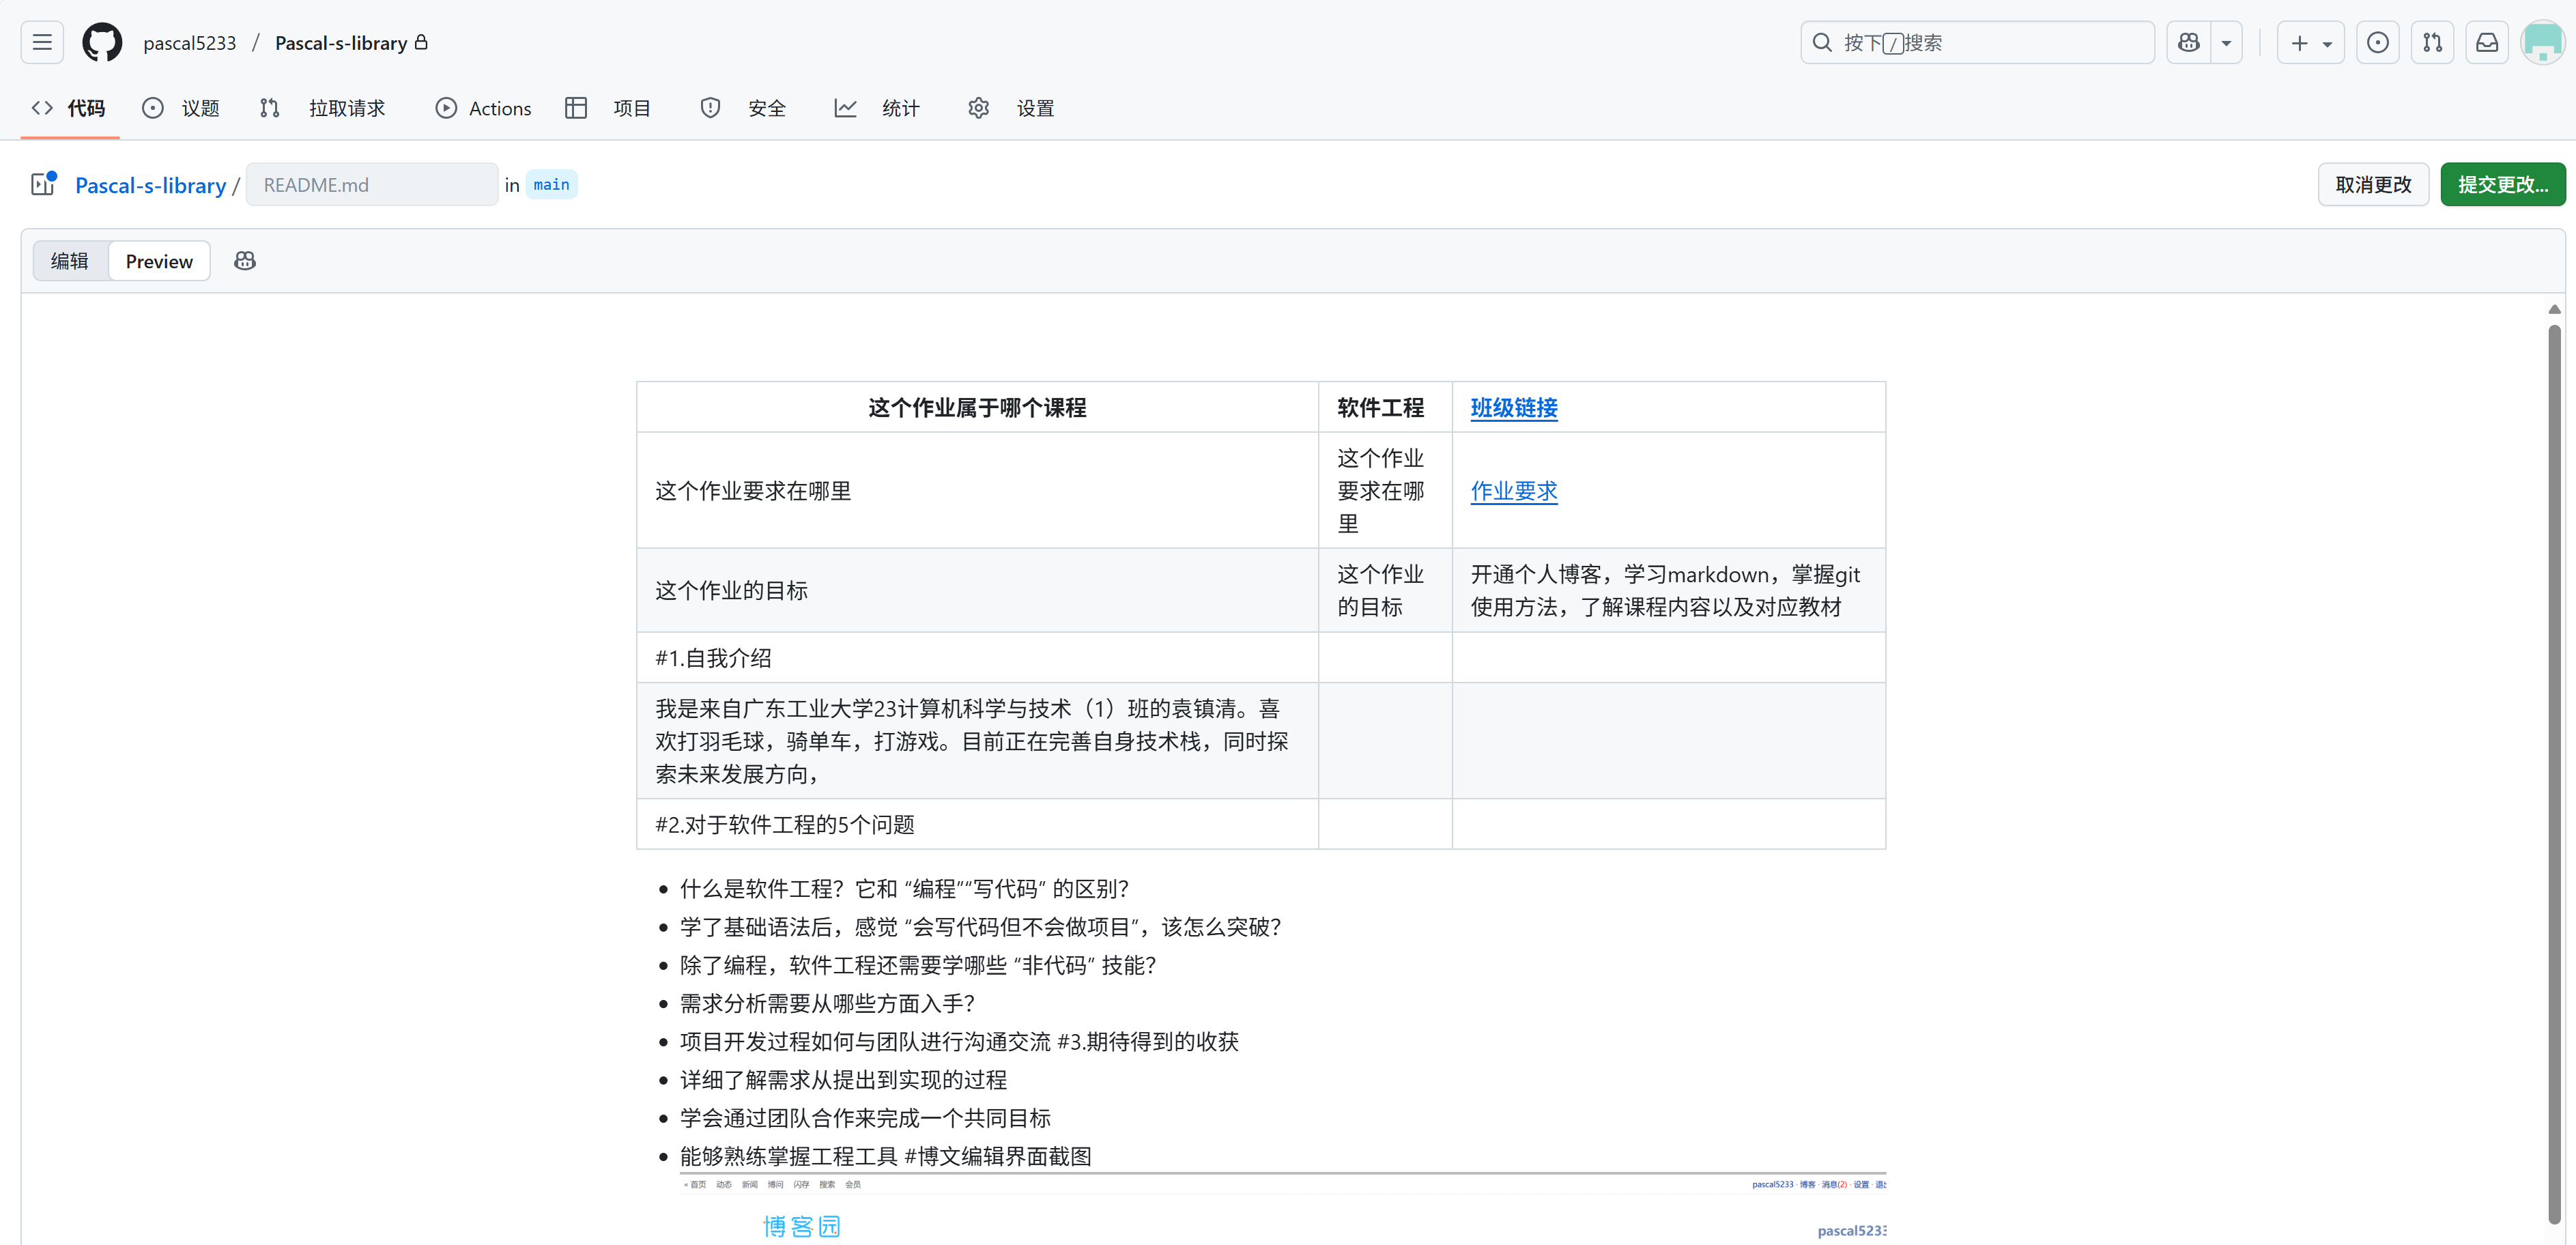
Task: Click the README.md filename input field
Action: click(x=372, y=184)
